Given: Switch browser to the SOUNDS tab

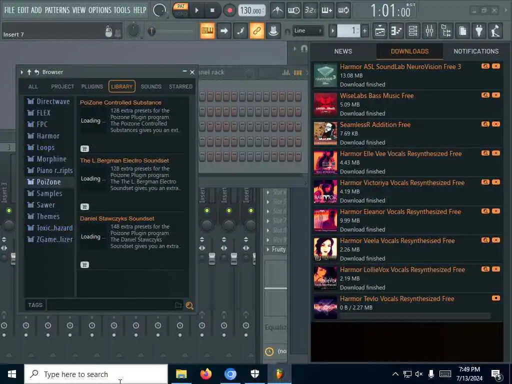Looking at the screenshot, I should click(x=151, y=86).
